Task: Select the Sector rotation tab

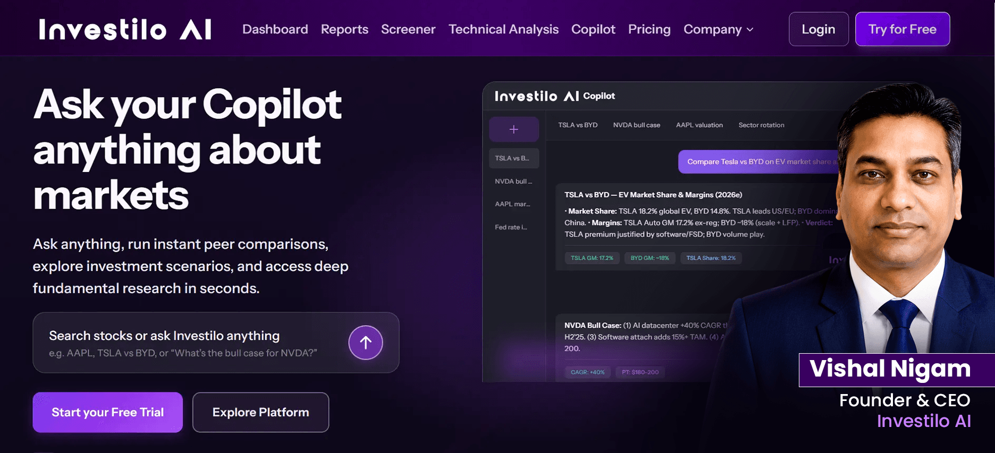Action: 761,125
